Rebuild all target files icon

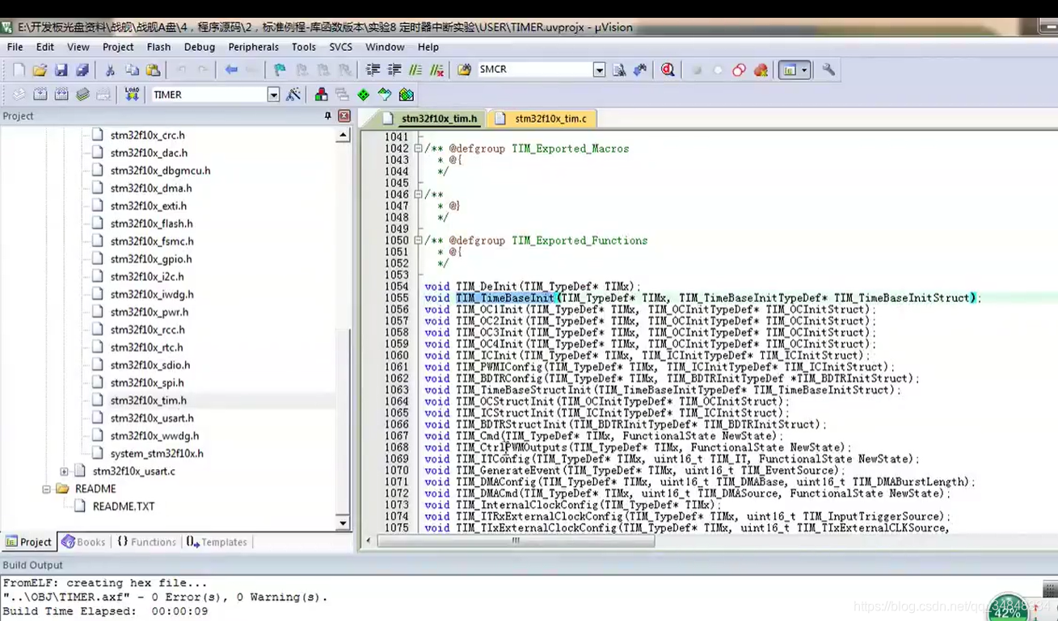61,94
